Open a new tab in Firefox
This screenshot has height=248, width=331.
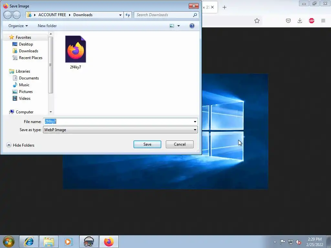[224, 7]
